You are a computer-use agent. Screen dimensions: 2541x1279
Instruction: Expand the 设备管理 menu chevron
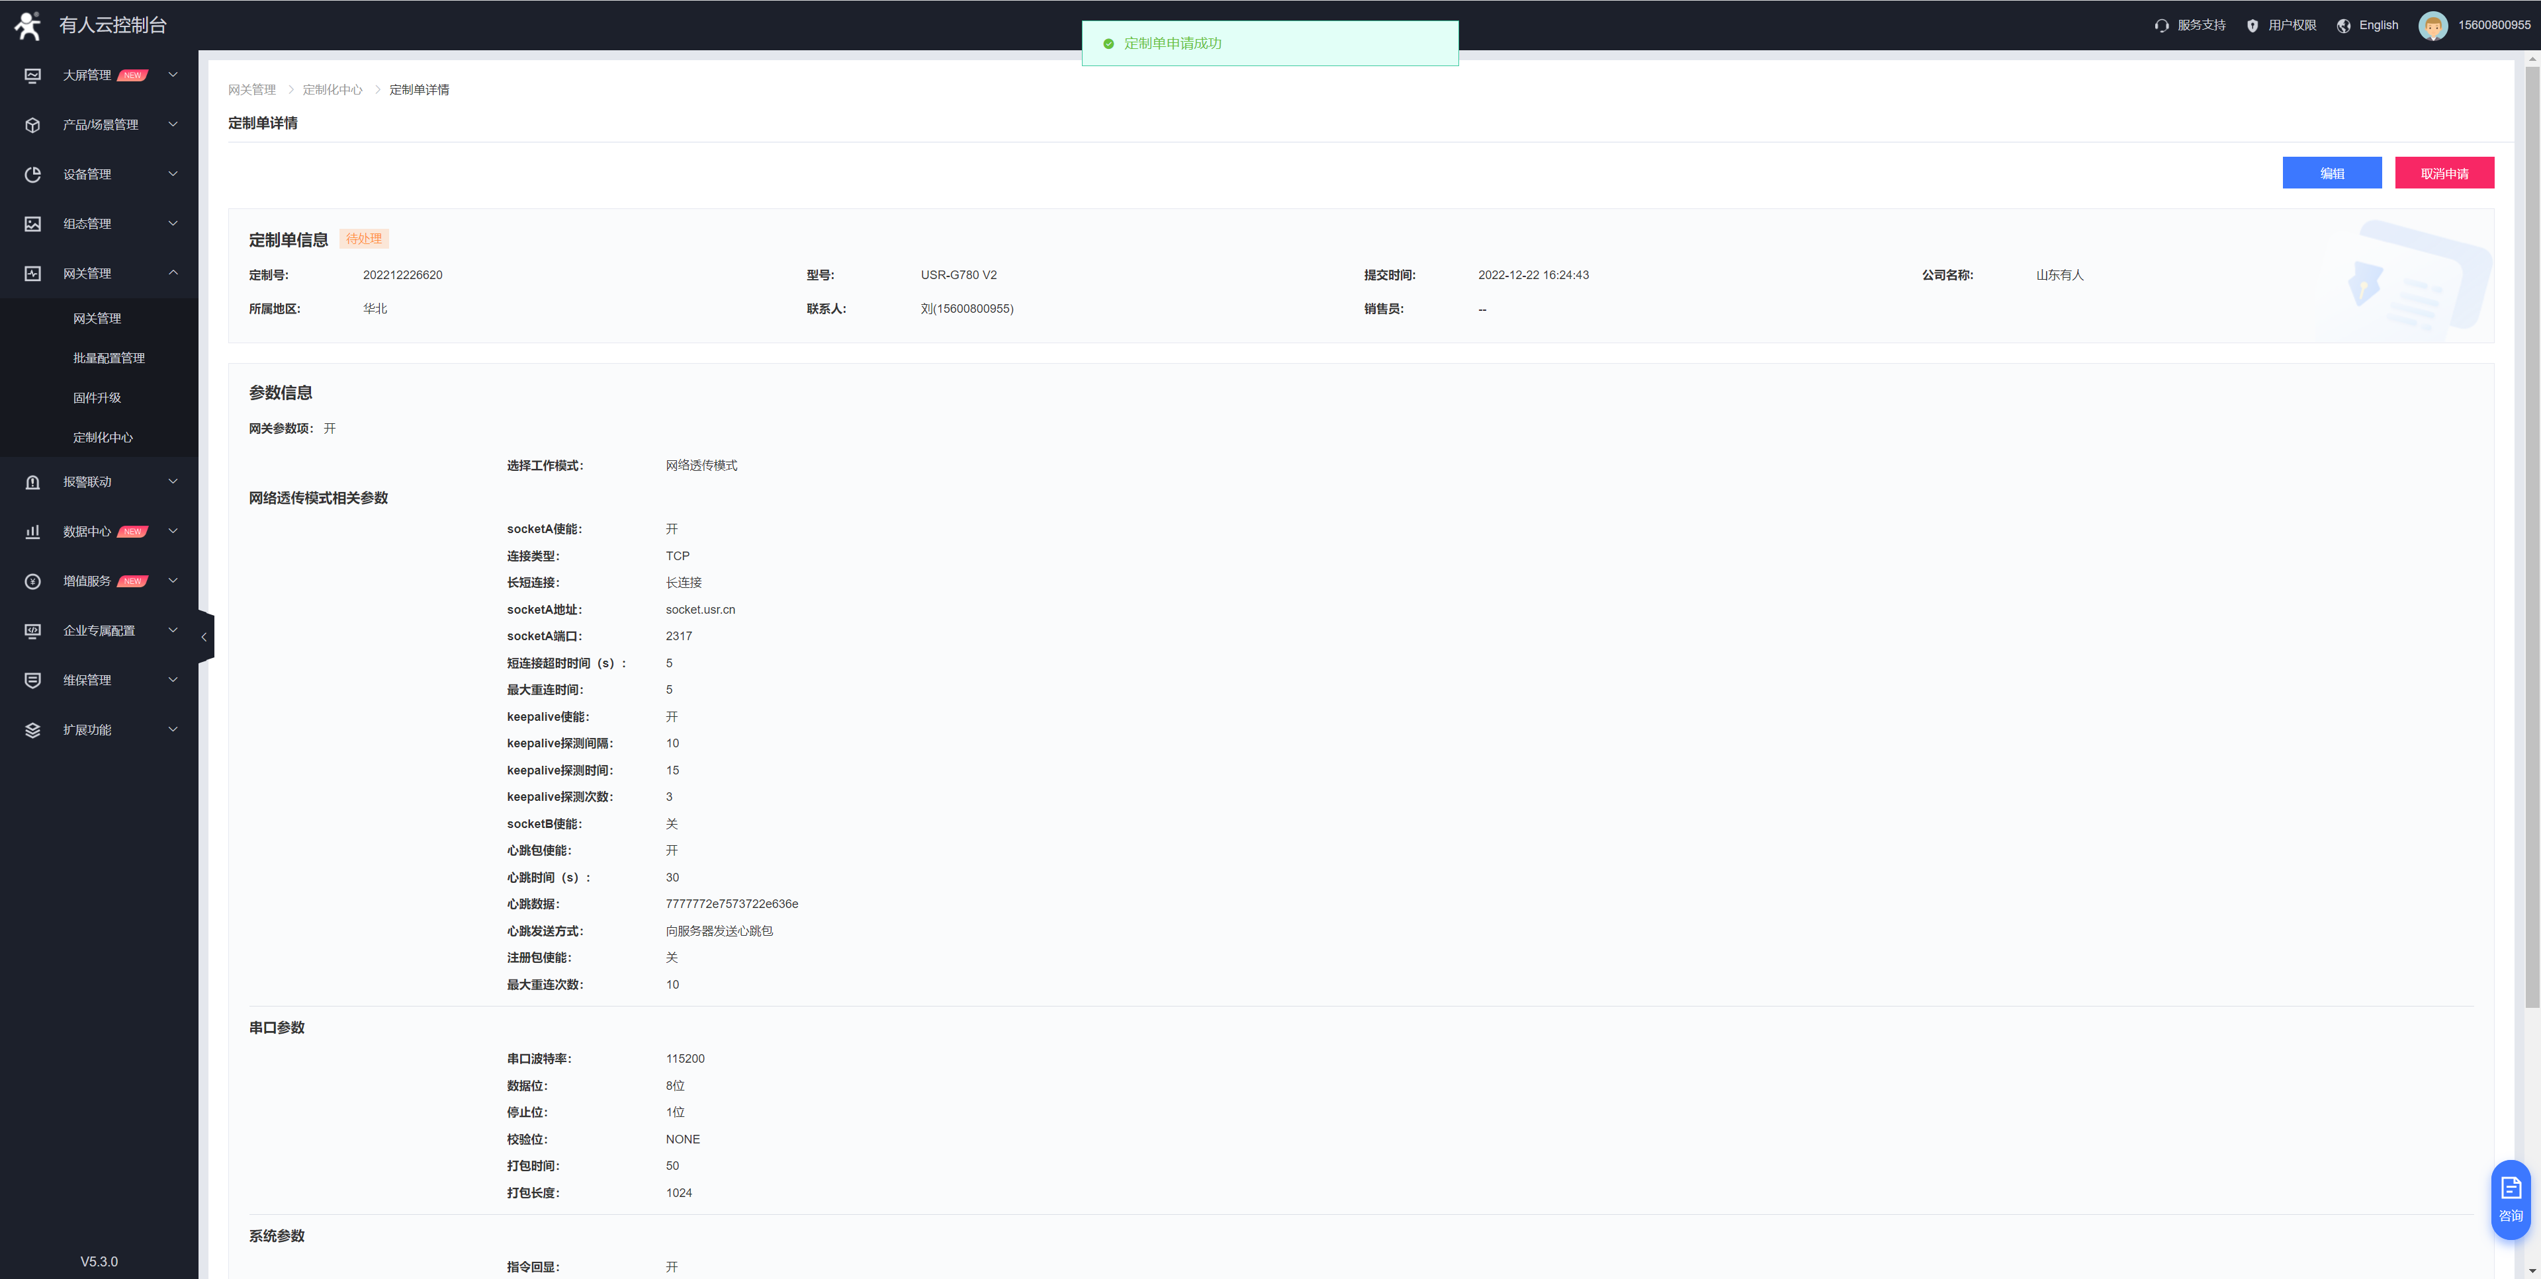[173, 173]
